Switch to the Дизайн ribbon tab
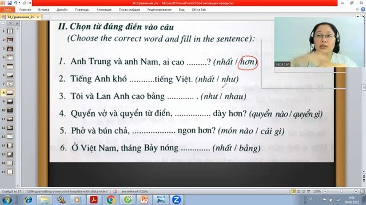This screenshot has width=366, height=205. click(x=62, y=10)
